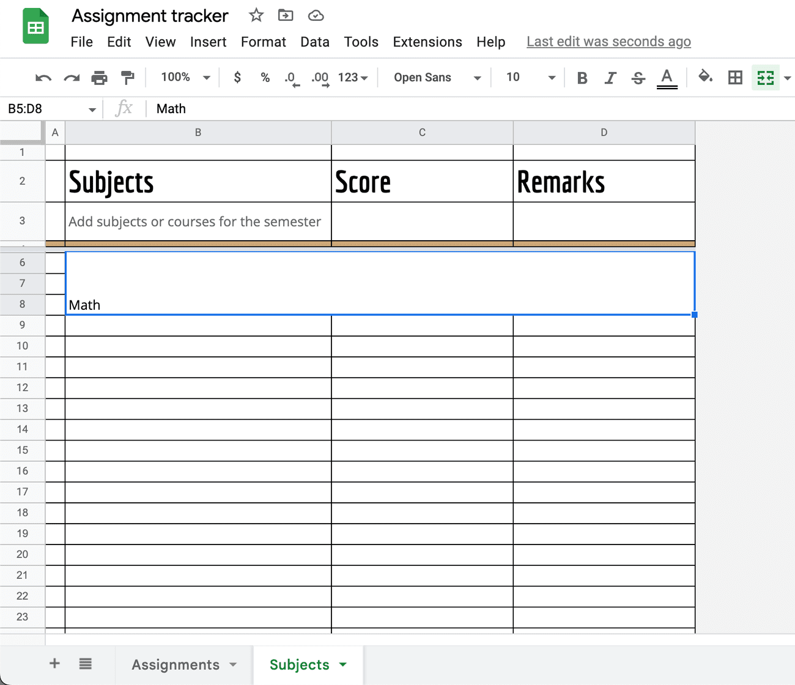Check the cloud save status icon
795x685 pixels.
[x=316, y=15]
